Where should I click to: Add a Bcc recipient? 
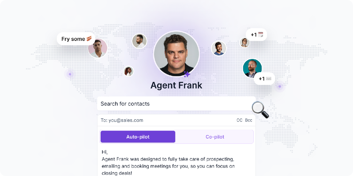(248, 120)
